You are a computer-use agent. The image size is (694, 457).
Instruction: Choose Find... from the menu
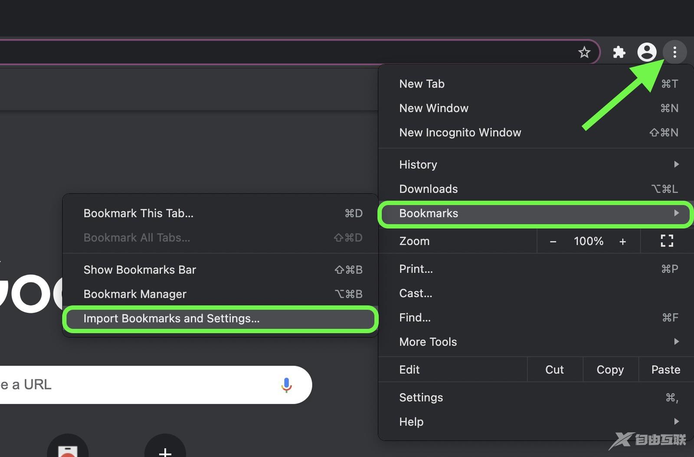(x=536, y=318)
